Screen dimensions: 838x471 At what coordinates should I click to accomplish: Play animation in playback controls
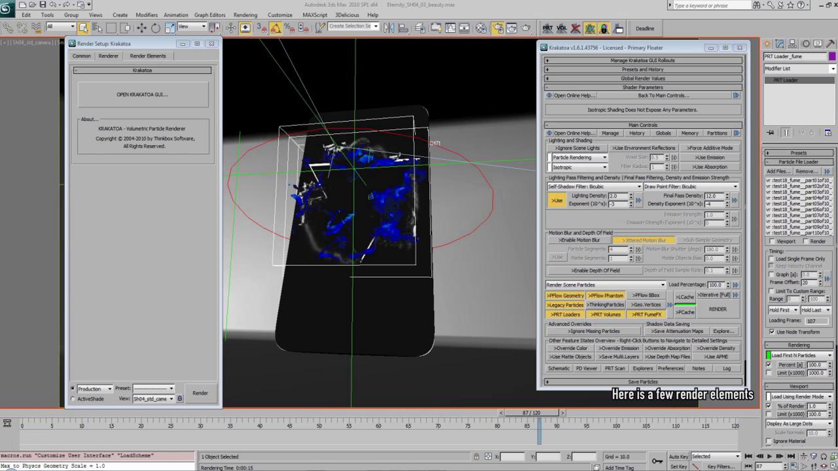769,456
